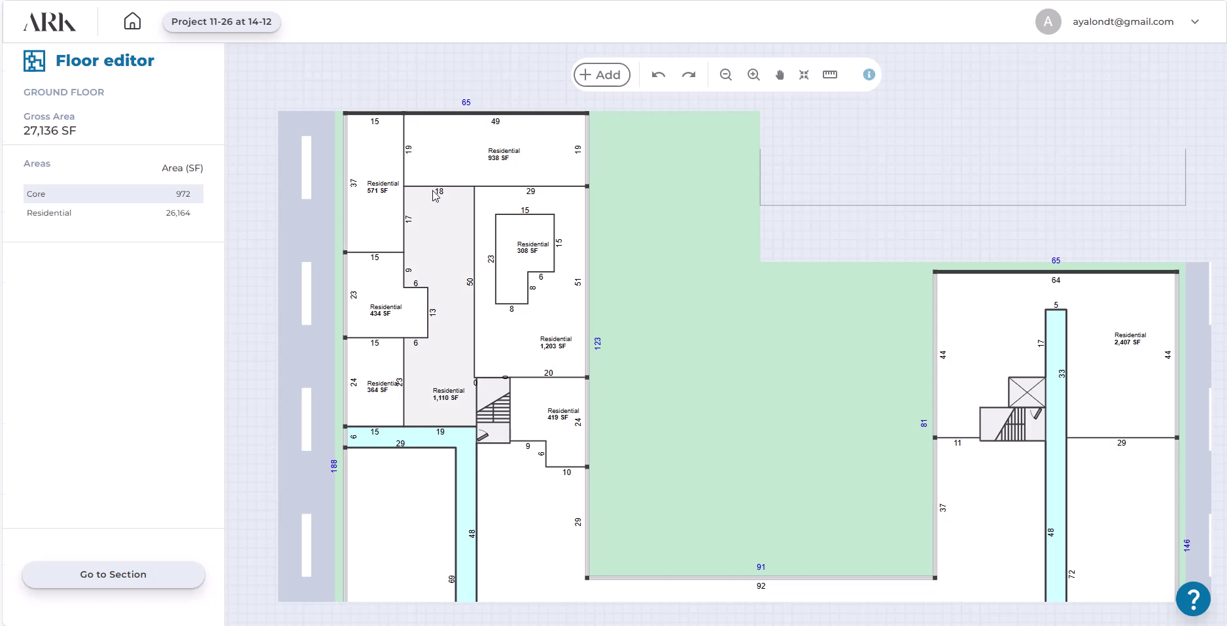This screenshot has height=626, width=1227.
Task: Open the info icon in toolbar
Action: (869, 74)
